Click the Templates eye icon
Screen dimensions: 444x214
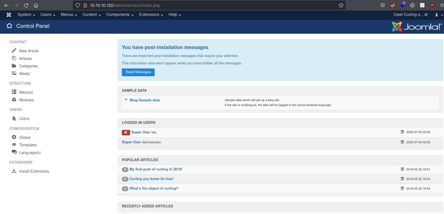pos(14,145)
